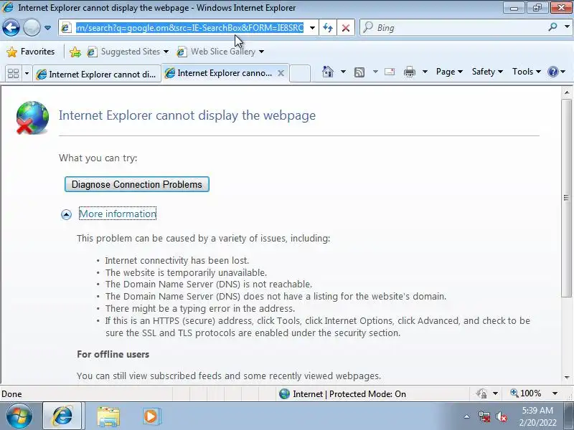Stop loading with the red X icon
This screenshot has width=574, height=430.
(346, 28)
